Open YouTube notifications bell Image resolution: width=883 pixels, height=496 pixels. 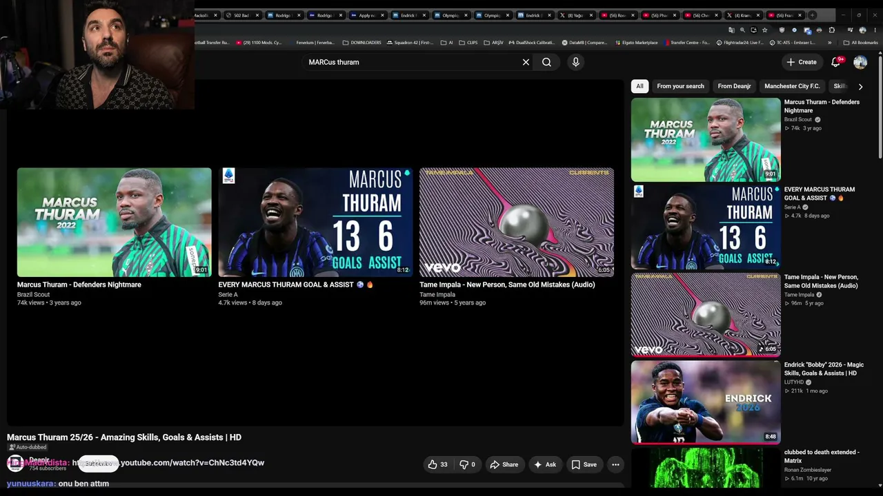pos(835,62)
